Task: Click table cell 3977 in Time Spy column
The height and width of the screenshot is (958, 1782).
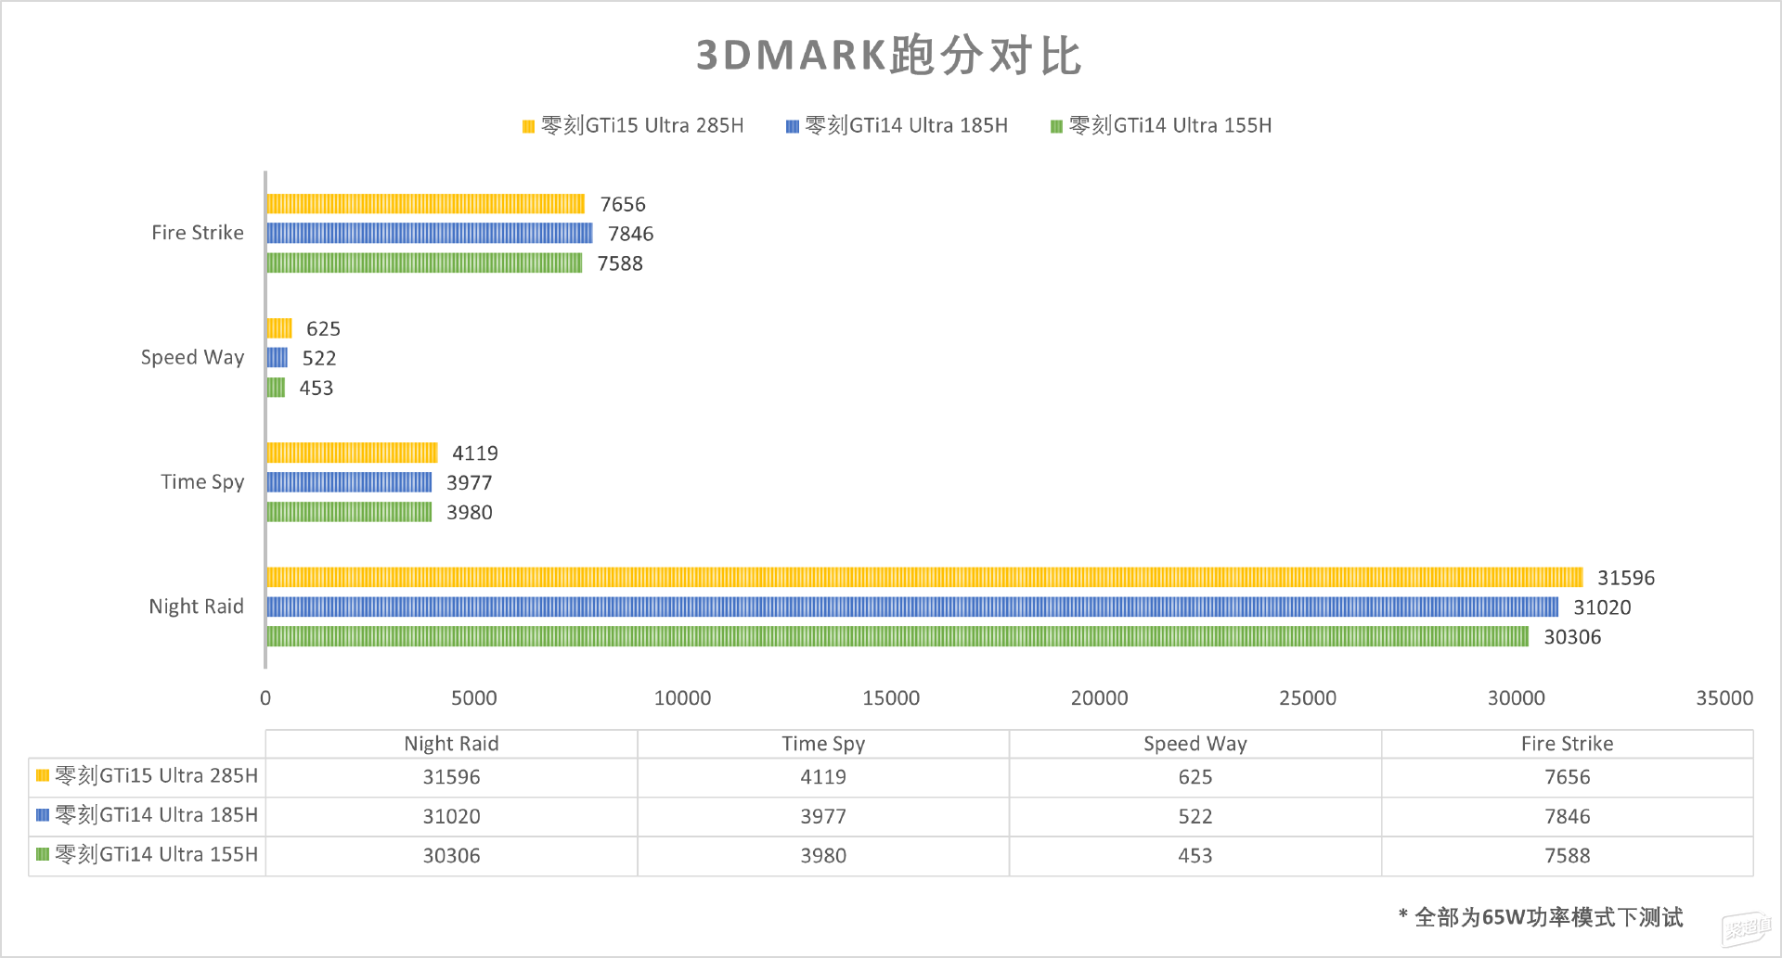Action: [x=823, y=817]
